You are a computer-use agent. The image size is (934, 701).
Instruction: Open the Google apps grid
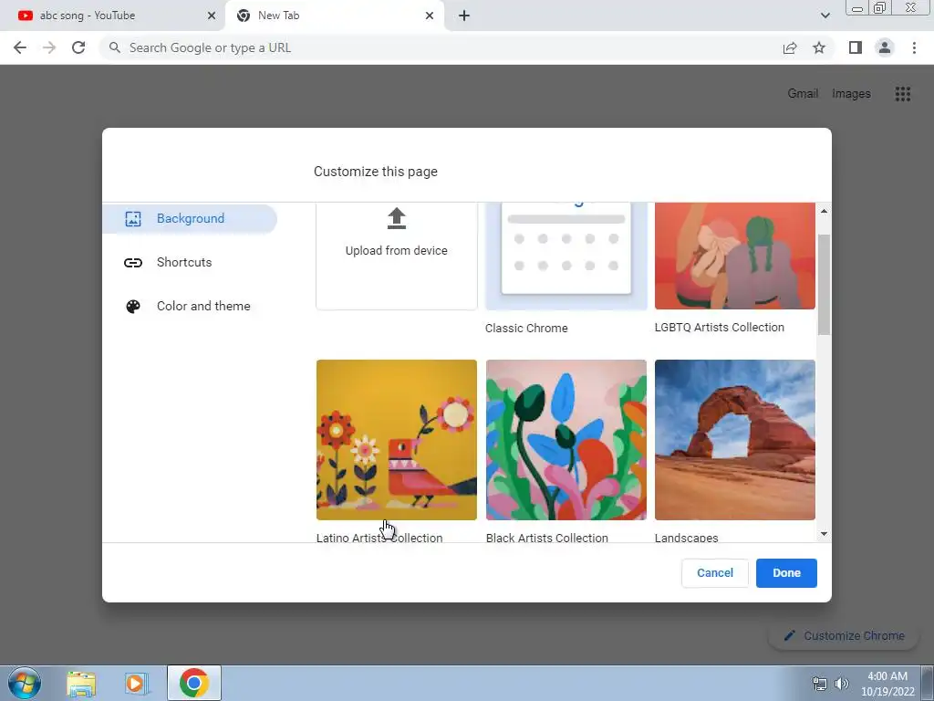click(x=902, y=94)
